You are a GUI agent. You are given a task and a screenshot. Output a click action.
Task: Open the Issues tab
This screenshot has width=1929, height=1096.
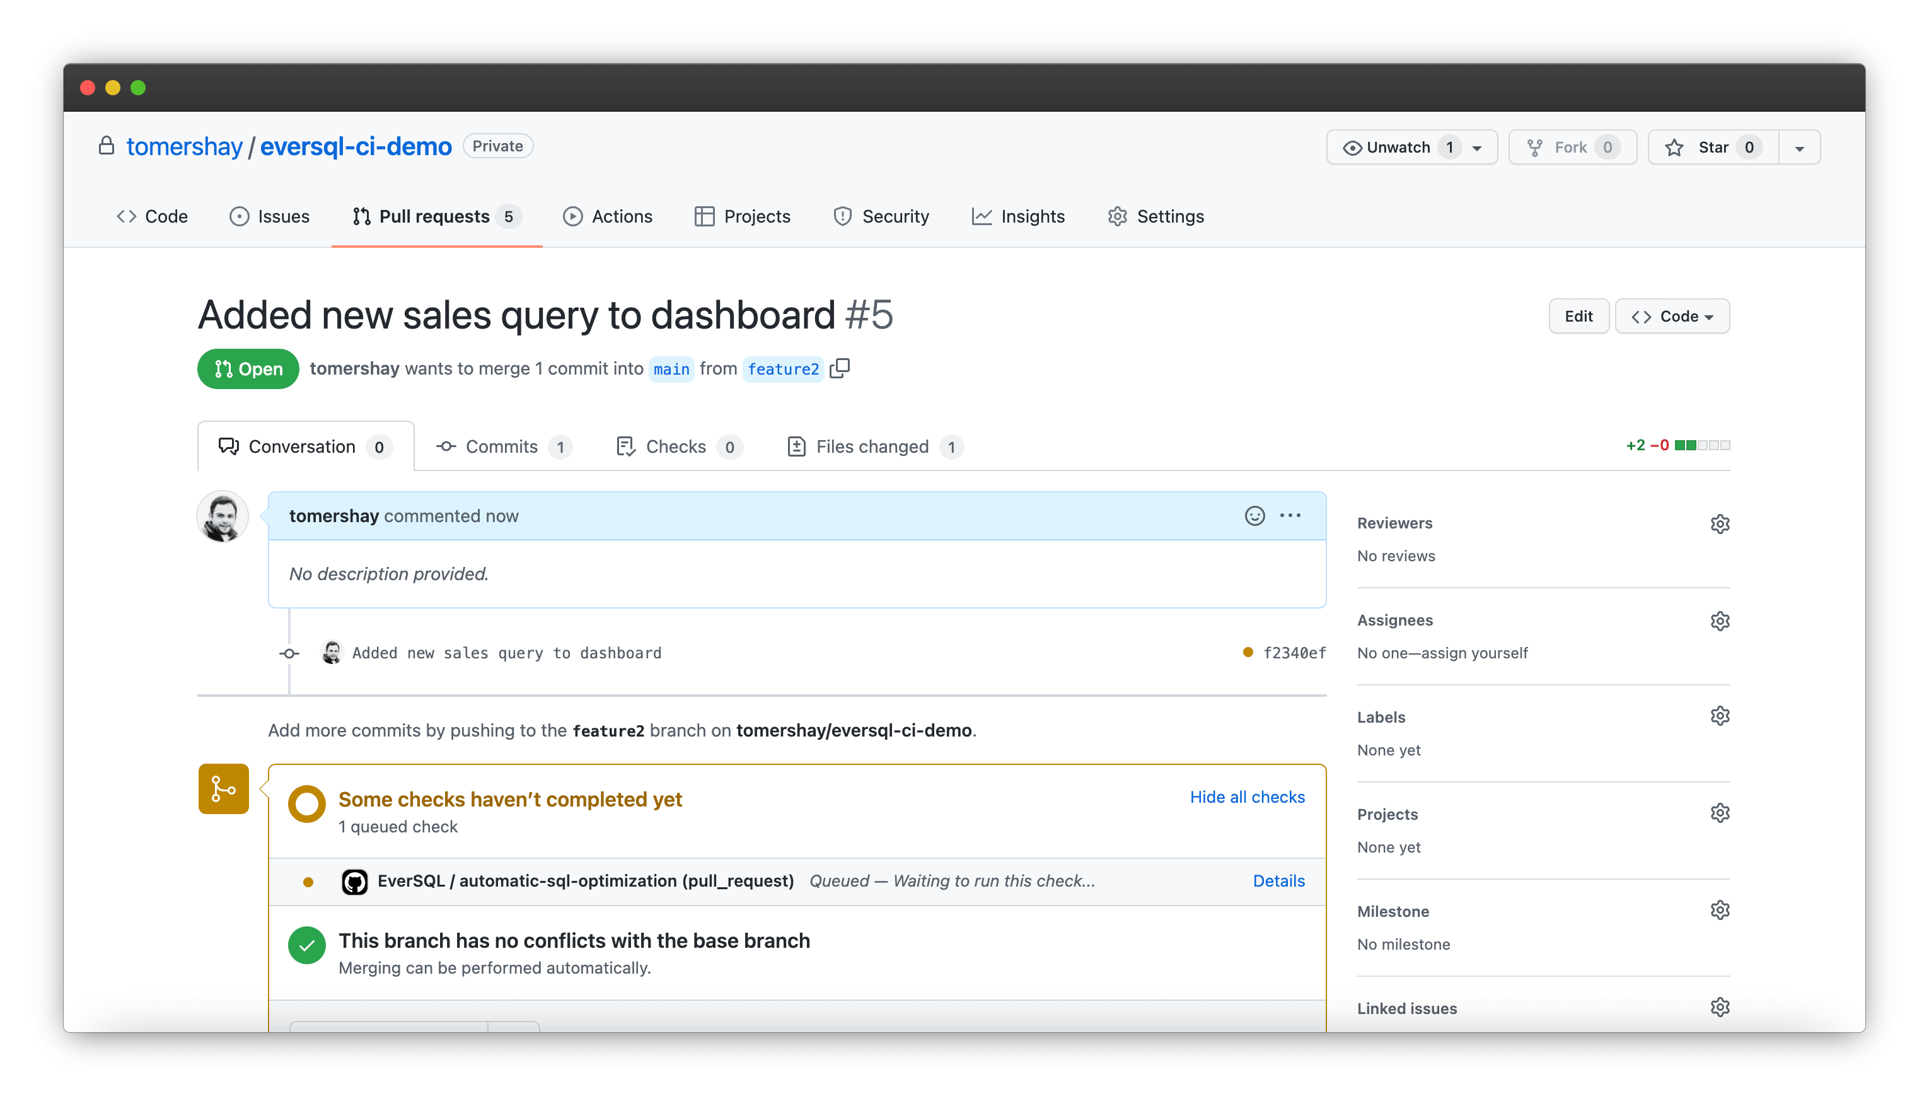[x=269, y=216]
